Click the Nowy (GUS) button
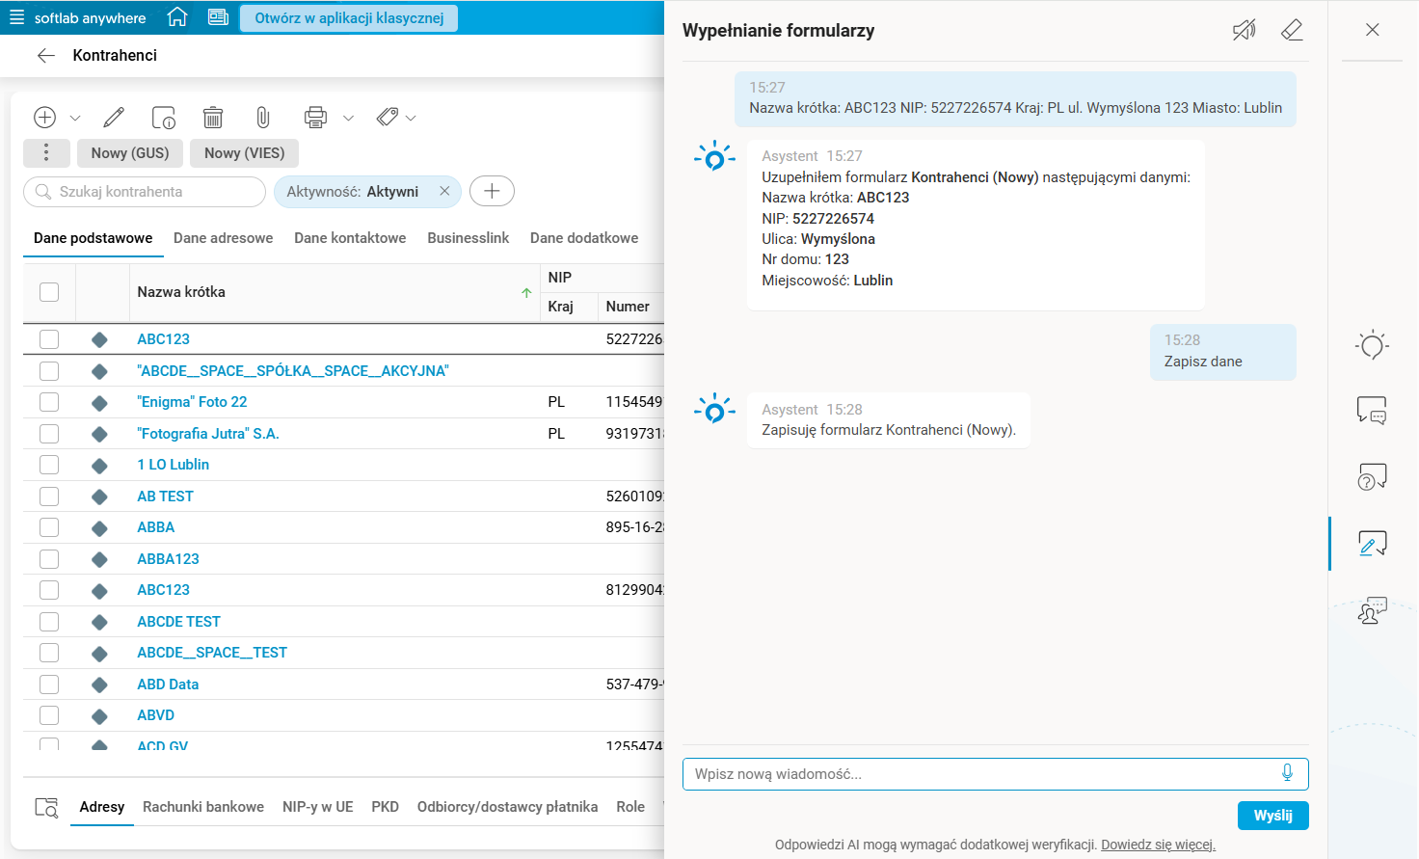The height and width of the screenshot is (859, 1419). tap(130, 153)
